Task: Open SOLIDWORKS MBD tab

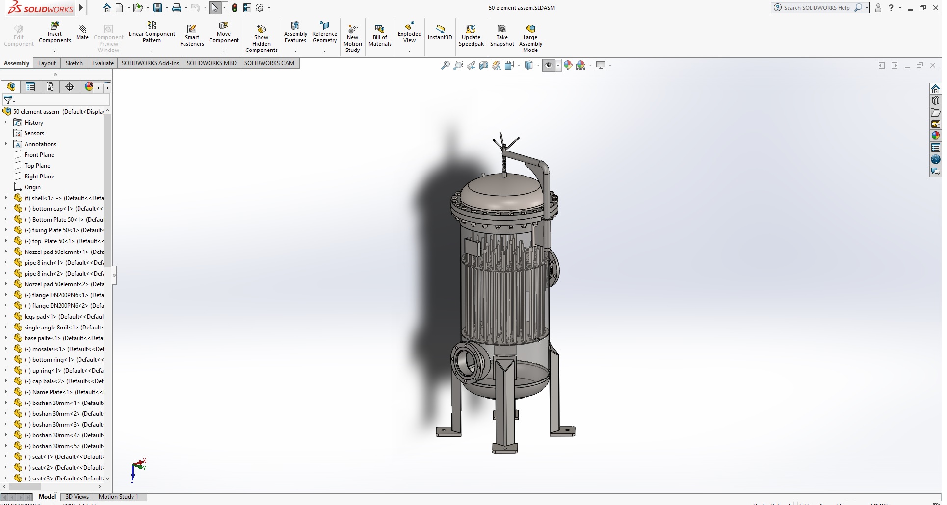Action: coord(211,63)
